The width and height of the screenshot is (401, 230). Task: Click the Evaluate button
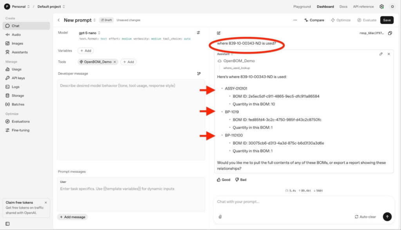point(367,20)
